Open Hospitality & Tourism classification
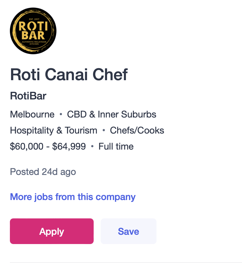This screenshot has height=263, width=242. tap(54, 130)
